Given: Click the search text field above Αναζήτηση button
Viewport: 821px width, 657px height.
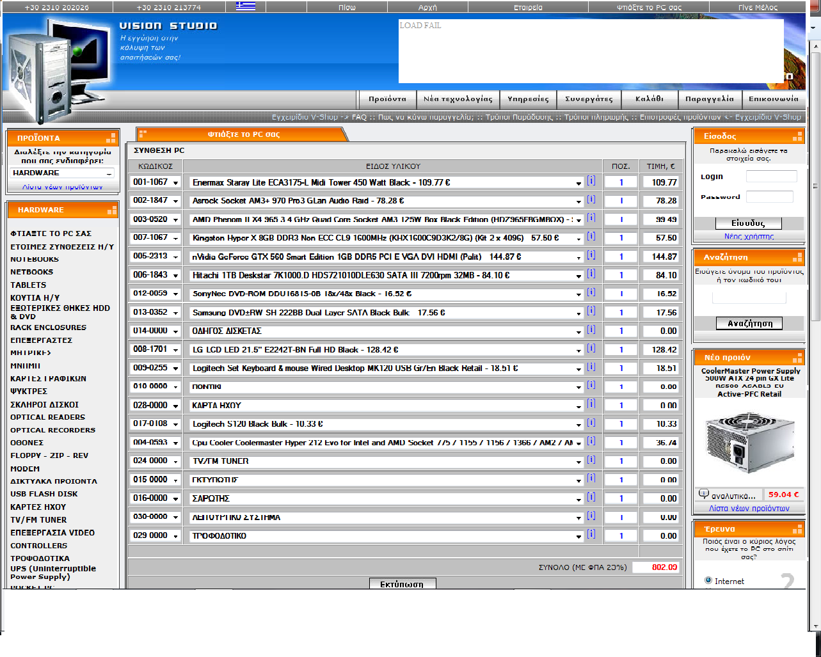Looking at the screenshot, I should [x=749, y=297].
